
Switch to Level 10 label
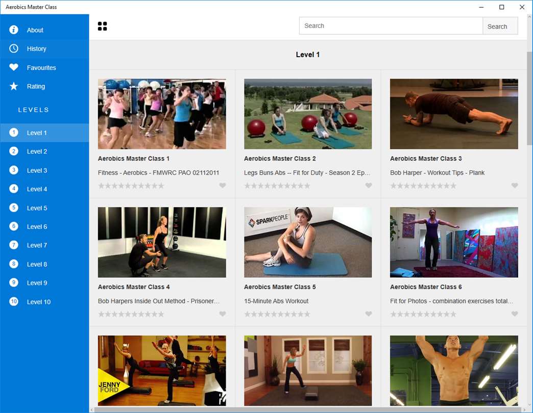pos(39,302)
